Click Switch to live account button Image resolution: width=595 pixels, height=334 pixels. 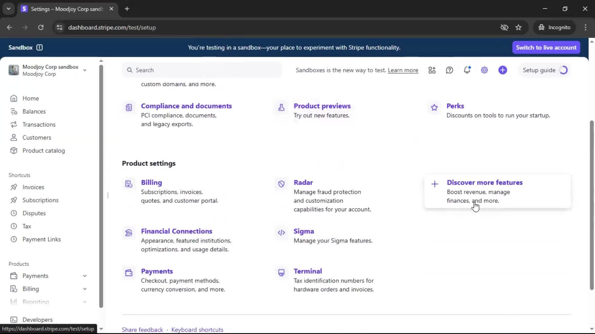pyautogui.click(x=546, y=47)
